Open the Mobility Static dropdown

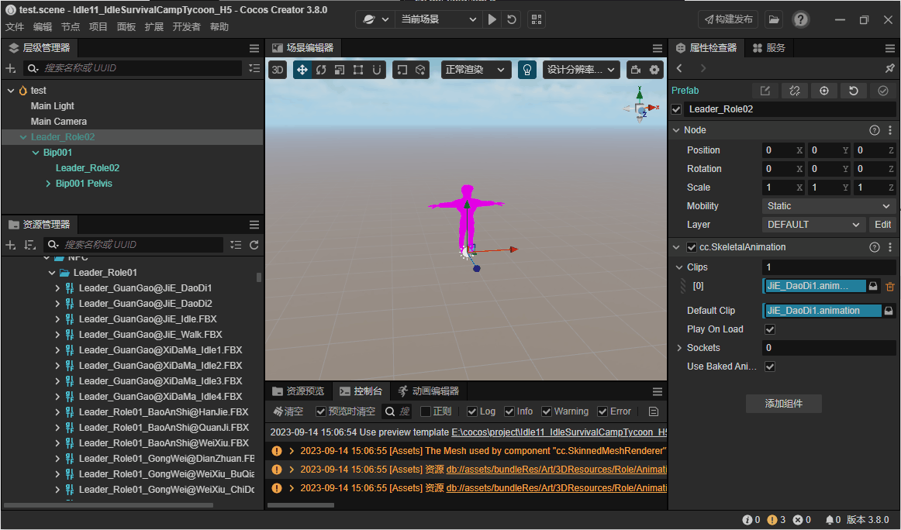click(x=829, y=206)
